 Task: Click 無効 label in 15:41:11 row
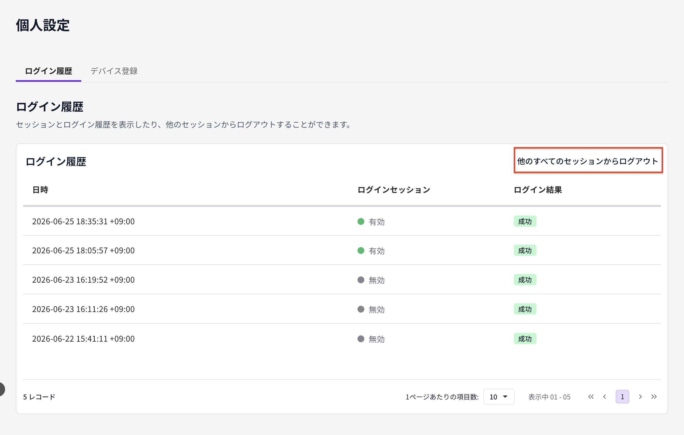pos(377,339)
